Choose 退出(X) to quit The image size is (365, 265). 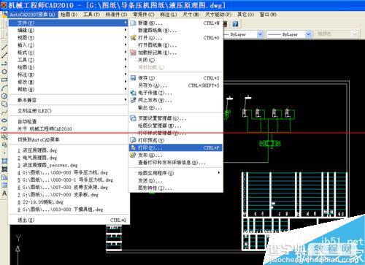tap(68, 220)
